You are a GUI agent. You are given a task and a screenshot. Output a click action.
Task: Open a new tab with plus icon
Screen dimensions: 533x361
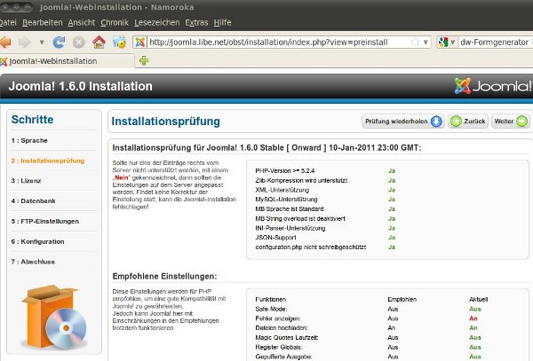point(144,60)
